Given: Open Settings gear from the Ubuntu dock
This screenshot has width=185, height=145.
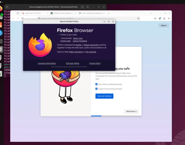Looking at the screenshot, I should tap(1, 49).
